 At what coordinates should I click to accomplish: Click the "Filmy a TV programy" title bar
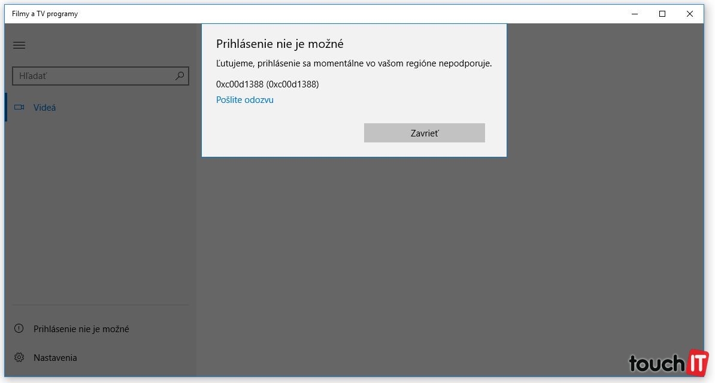(299, 14)
